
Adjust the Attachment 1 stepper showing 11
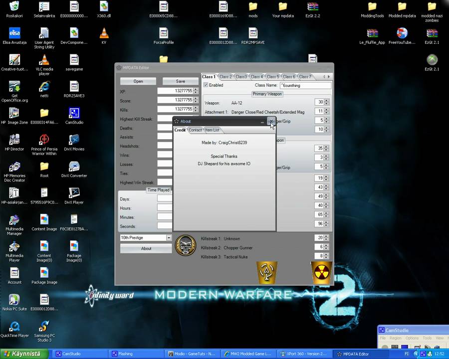click(x=326, y=111)
